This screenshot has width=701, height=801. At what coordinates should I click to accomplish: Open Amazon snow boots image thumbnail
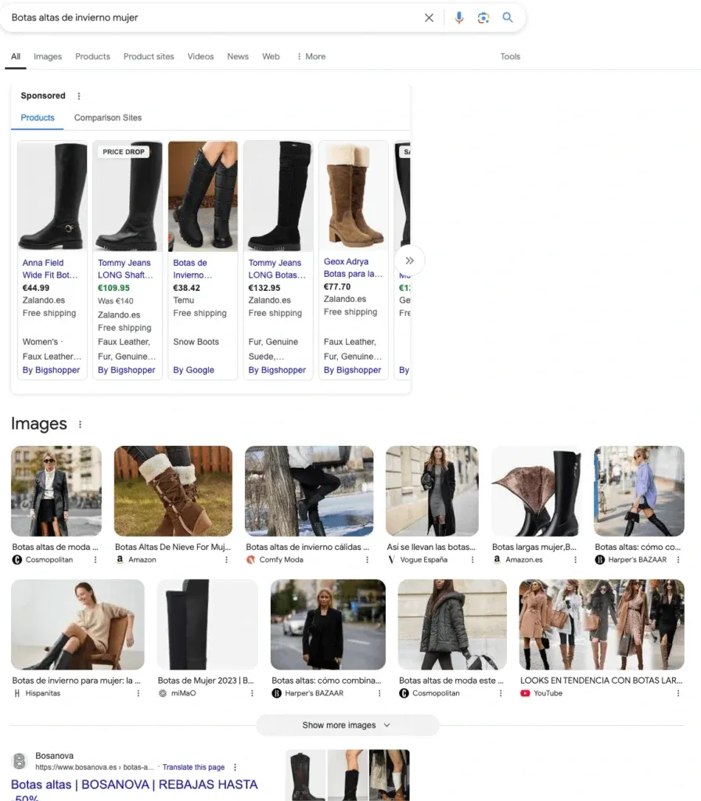[173, 491]
